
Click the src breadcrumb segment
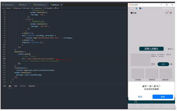tap(3, 8)
